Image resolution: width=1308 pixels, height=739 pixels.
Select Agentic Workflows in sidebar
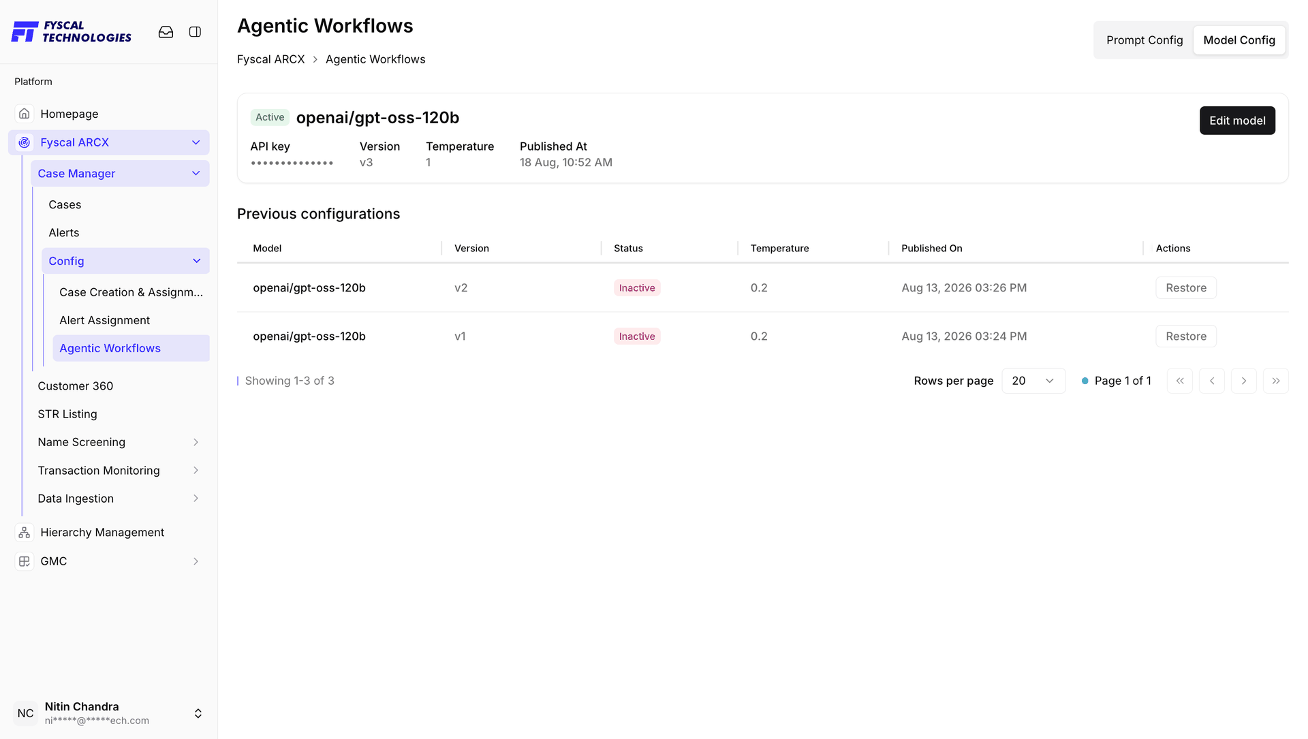(131, 348)
